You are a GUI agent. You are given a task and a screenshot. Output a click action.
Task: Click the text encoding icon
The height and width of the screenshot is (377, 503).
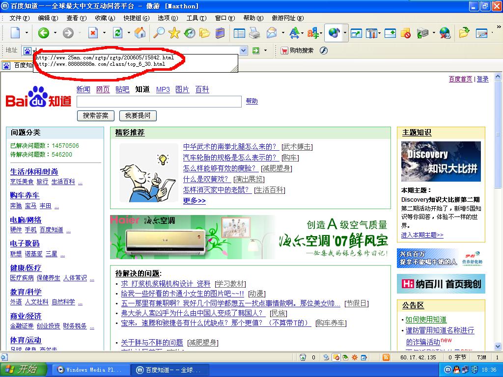313,33
